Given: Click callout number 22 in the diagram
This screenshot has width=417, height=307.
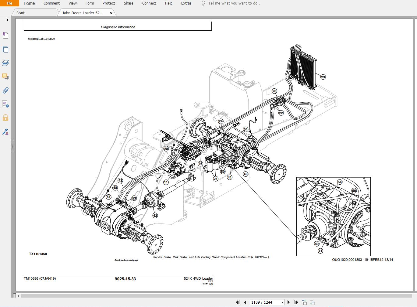Looking at the screenshot, I should [281, 113].
